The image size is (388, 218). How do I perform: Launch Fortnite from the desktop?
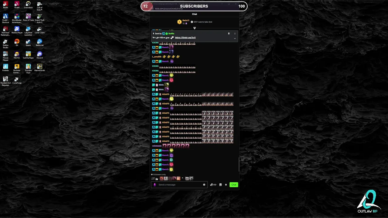click(x=5, y=68)
